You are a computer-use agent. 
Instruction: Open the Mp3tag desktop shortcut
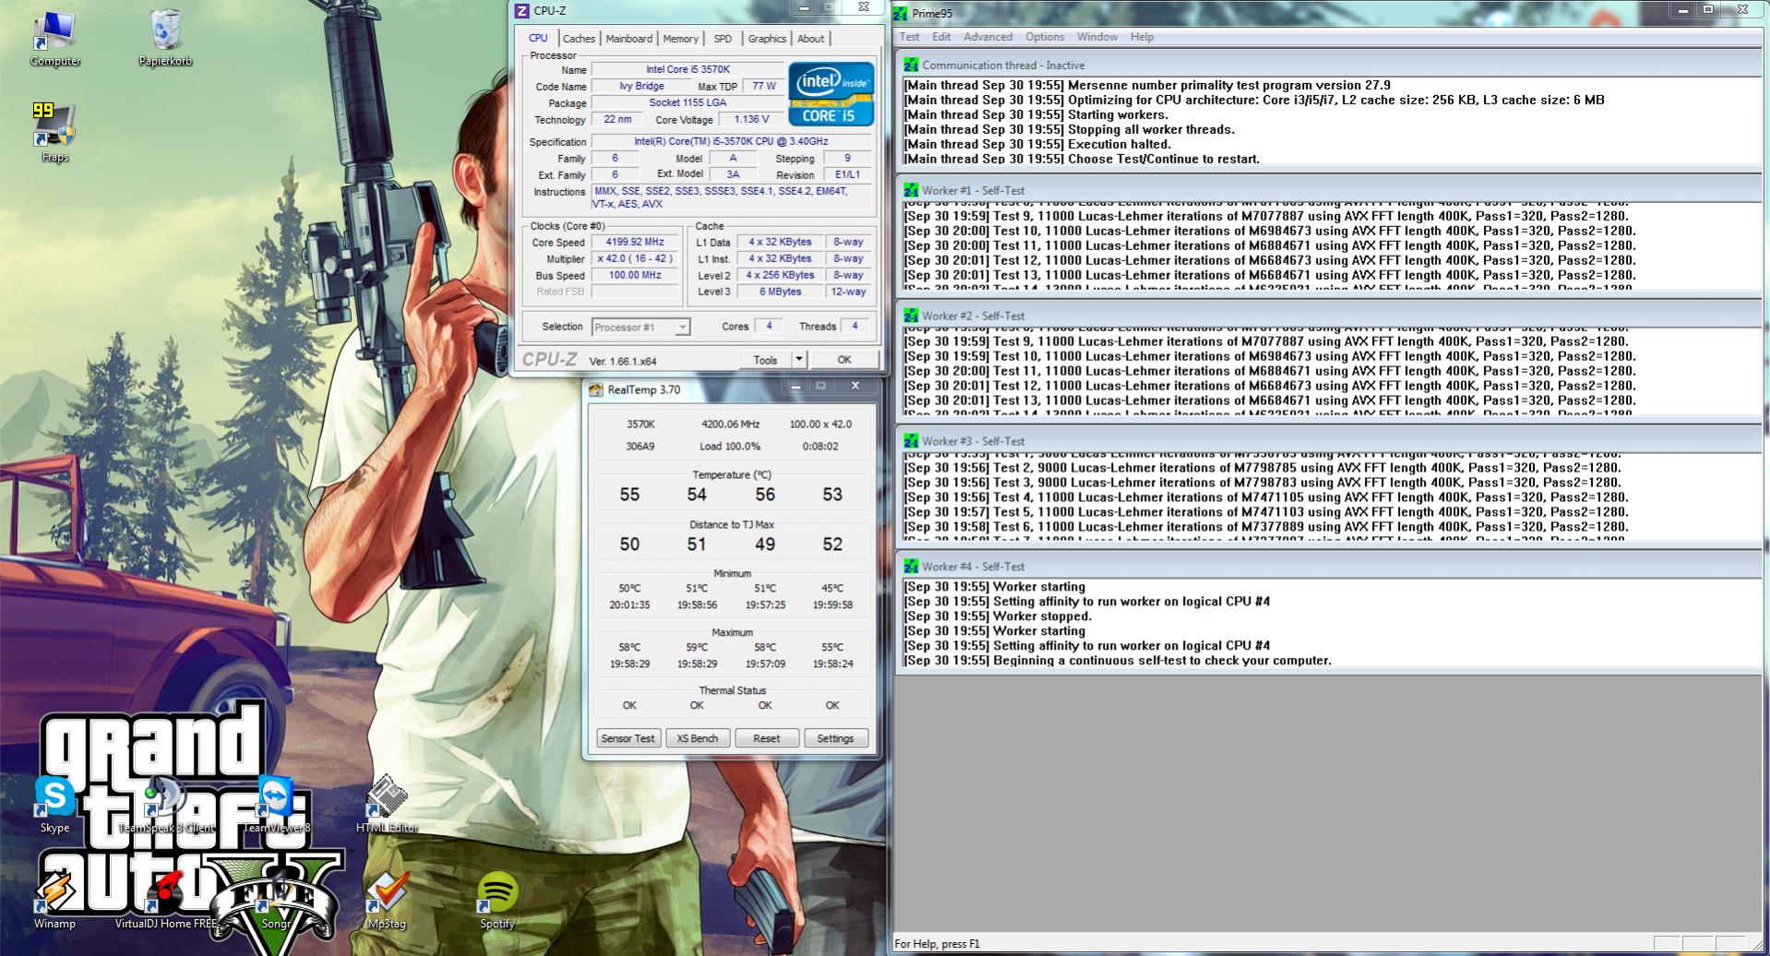[387, 900]
